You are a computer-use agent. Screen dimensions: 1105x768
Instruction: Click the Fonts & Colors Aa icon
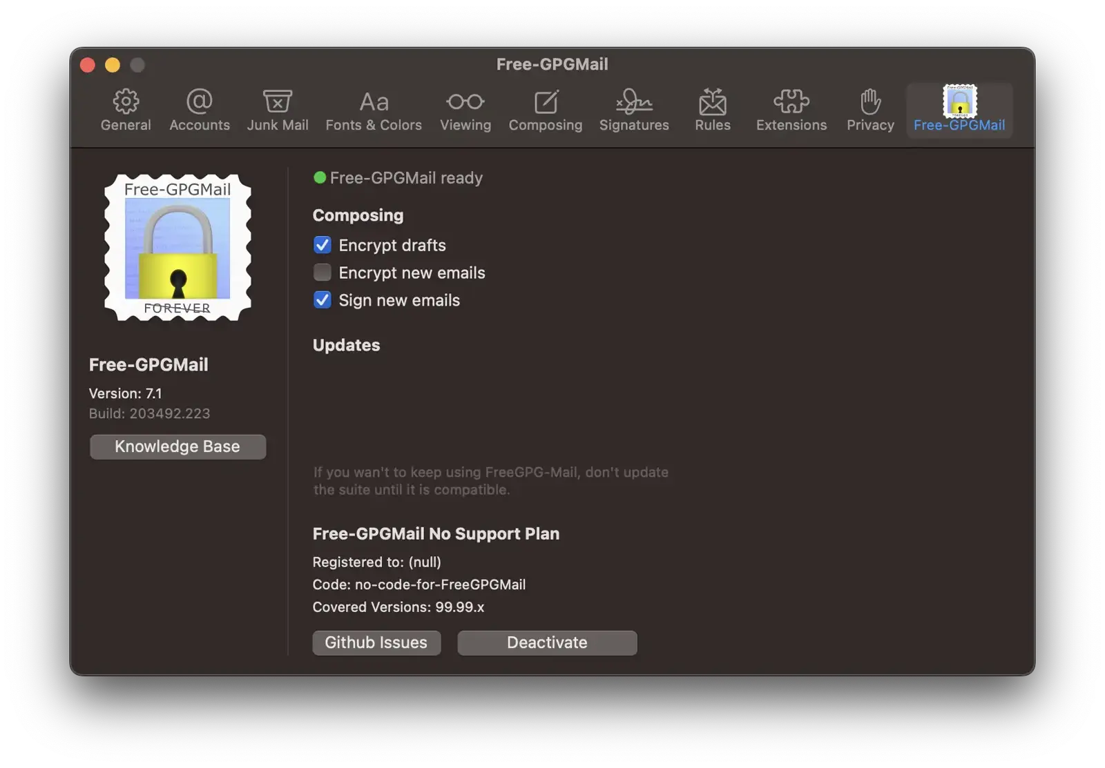373,109
